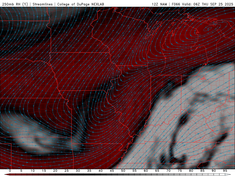Click the "80" label on color scale
235x176 pixels.
[191, 171]
